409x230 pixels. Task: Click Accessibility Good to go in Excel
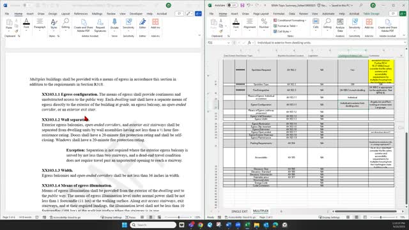click(240, 217)
